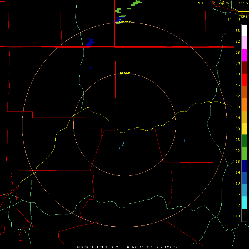The height and width of the screenshot is (249, 249).
Task: Select the dark red legend swatch
Action: [x=244, y=68]
